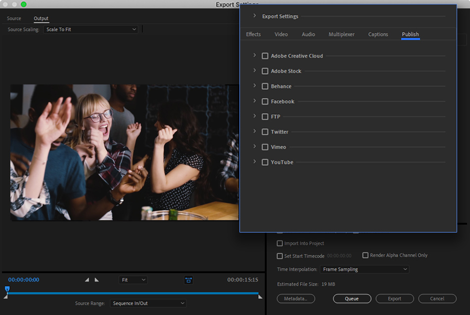Viewport: 470px width, 315px height.
Task: Open the Time Interpolation dropdown
Action: 365,270
